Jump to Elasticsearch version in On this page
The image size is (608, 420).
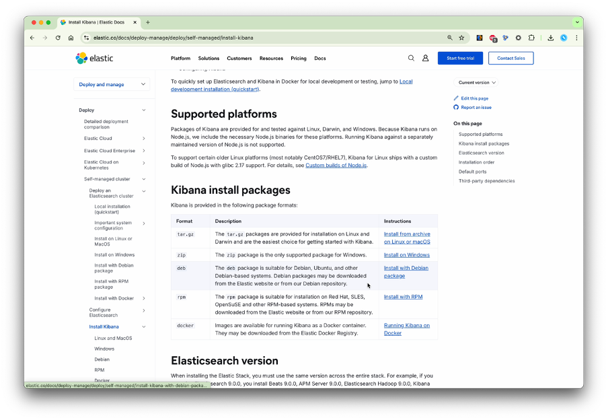click(x=481, y=153)
